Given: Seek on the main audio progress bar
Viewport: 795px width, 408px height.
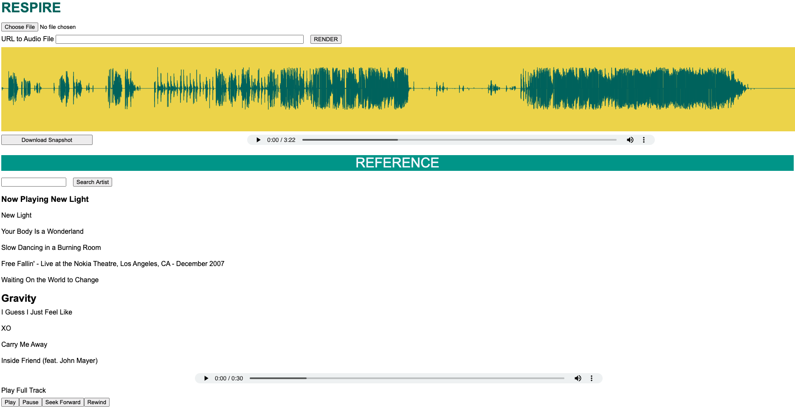Looking at the screenshot, I should click(460, 140).
